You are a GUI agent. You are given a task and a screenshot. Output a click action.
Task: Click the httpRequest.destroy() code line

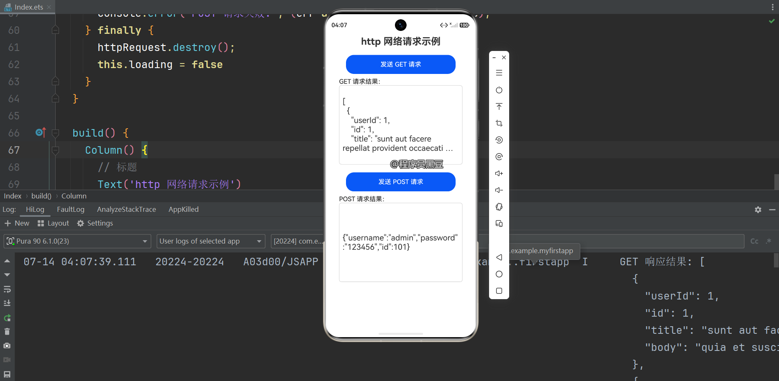click(x=166, y=47)
